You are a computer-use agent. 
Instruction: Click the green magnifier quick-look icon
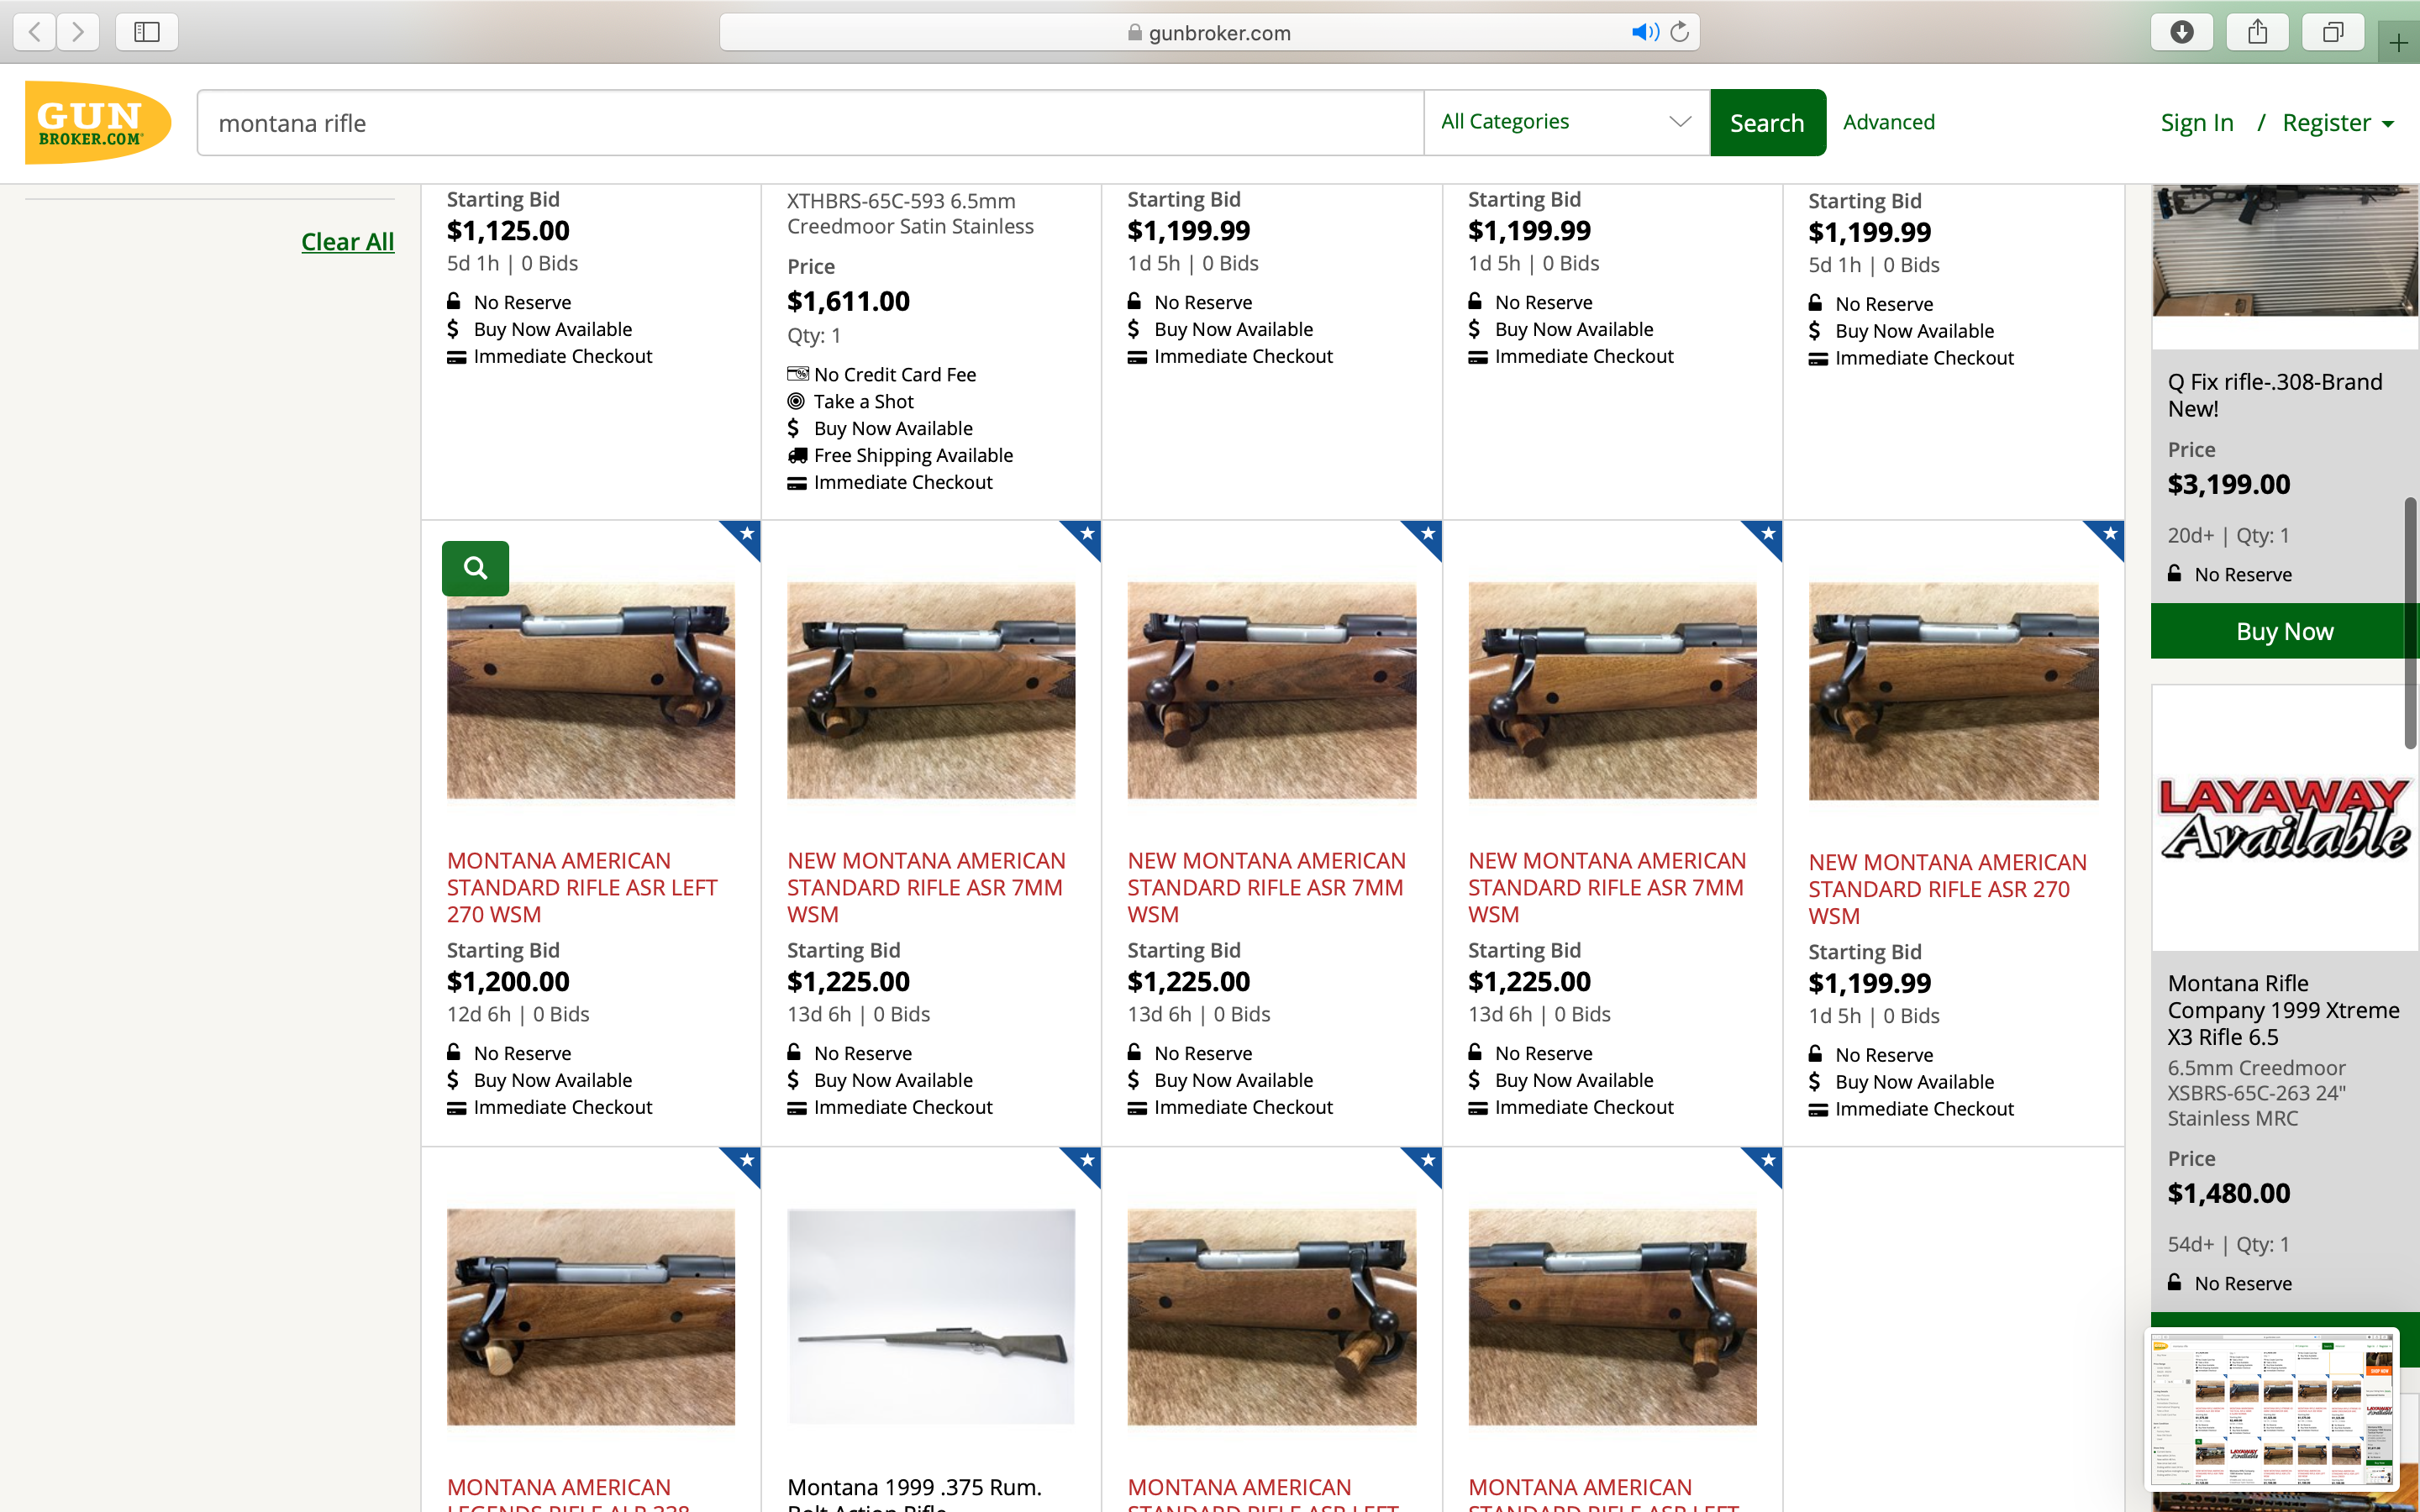(475, 568)
